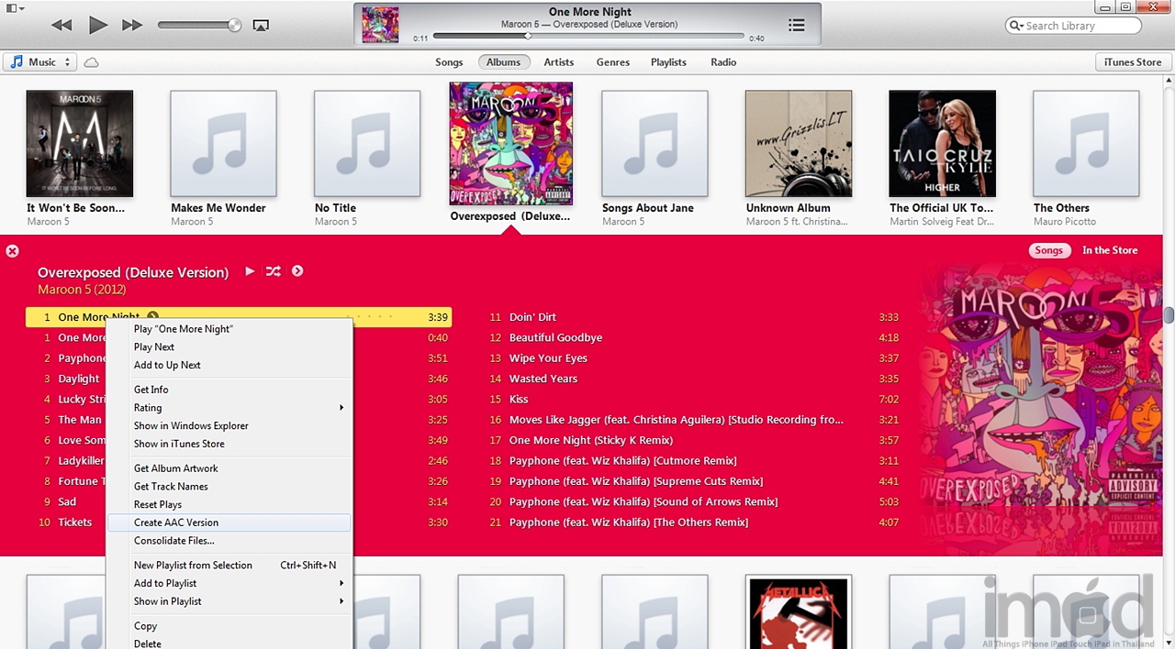
Task: Select the It Won't Be Soon album cover
Action: [x=80, y=143]
